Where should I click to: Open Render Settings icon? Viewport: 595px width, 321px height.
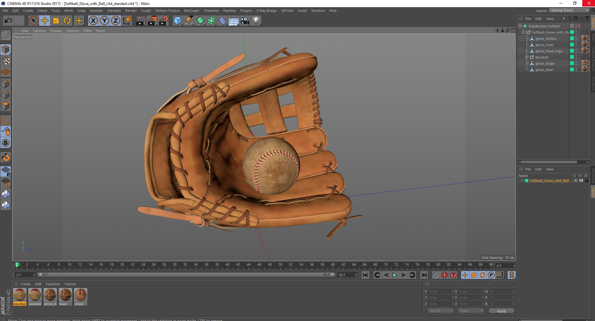(x=164, y=21)
